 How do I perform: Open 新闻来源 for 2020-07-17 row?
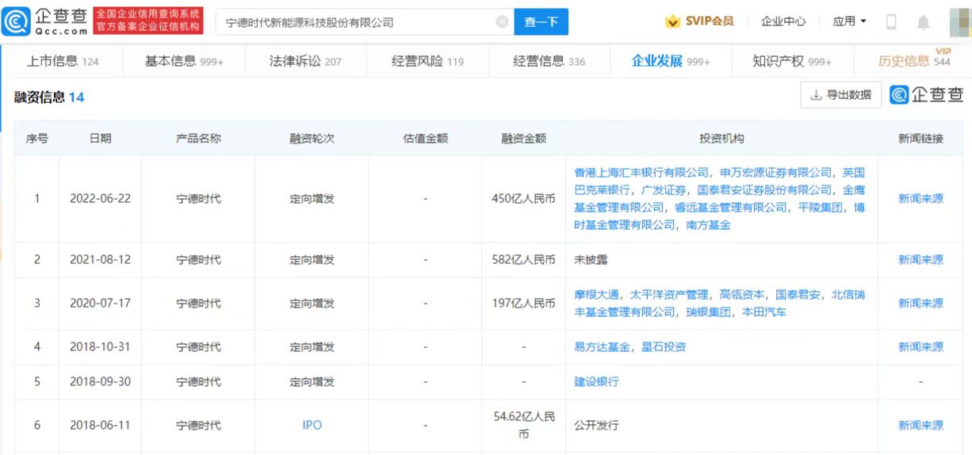click(920, 303)
